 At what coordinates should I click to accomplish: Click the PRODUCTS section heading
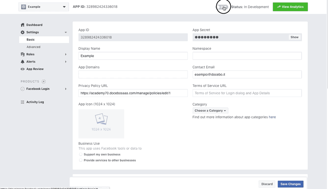tap(30, 81)
